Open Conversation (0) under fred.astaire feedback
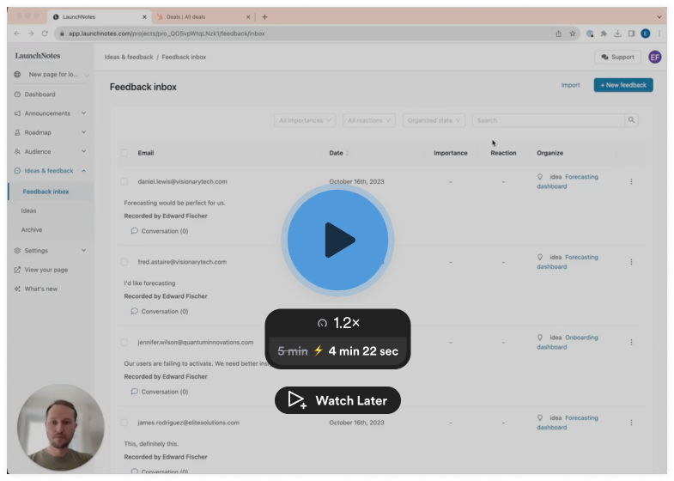Viewport: 674px width, 481px height. tap(160, 311)
